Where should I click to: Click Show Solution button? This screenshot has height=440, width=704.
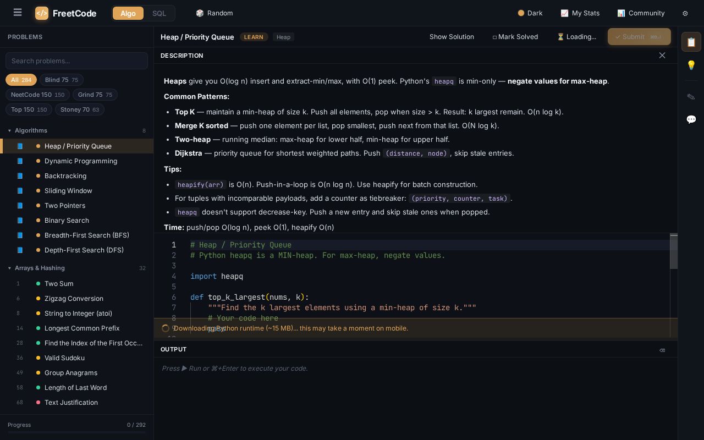point(452,37)
